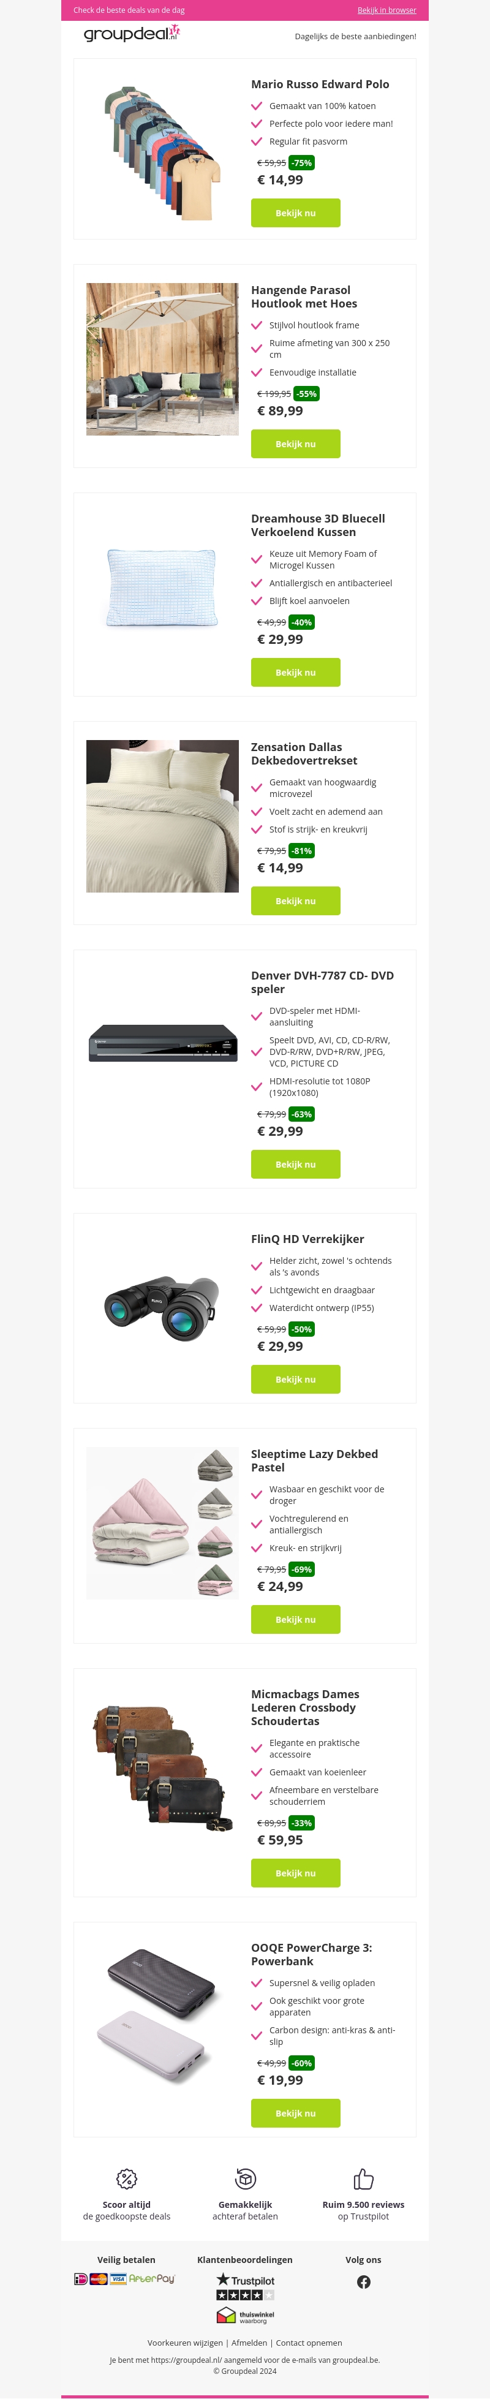Click the AfterPay payment logo
This screenshot has width=490, height=2399.
(x=152, y=2279)
